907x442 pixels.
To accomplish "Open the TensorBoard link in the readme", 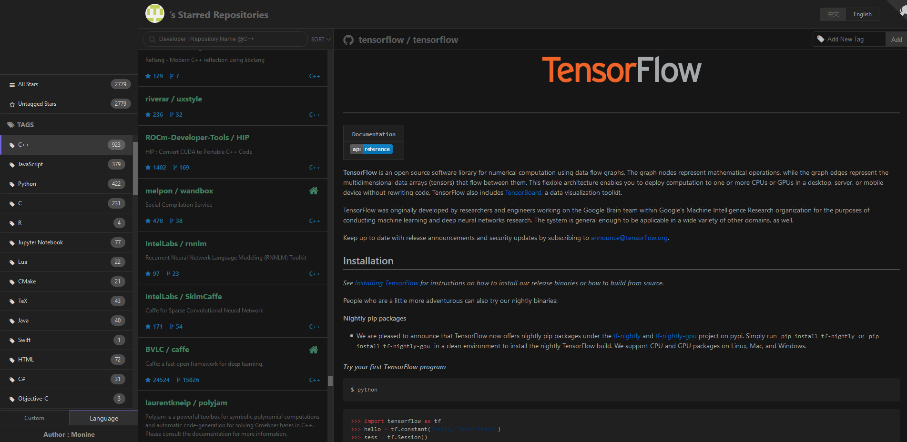I will click(x=523, y=193).
